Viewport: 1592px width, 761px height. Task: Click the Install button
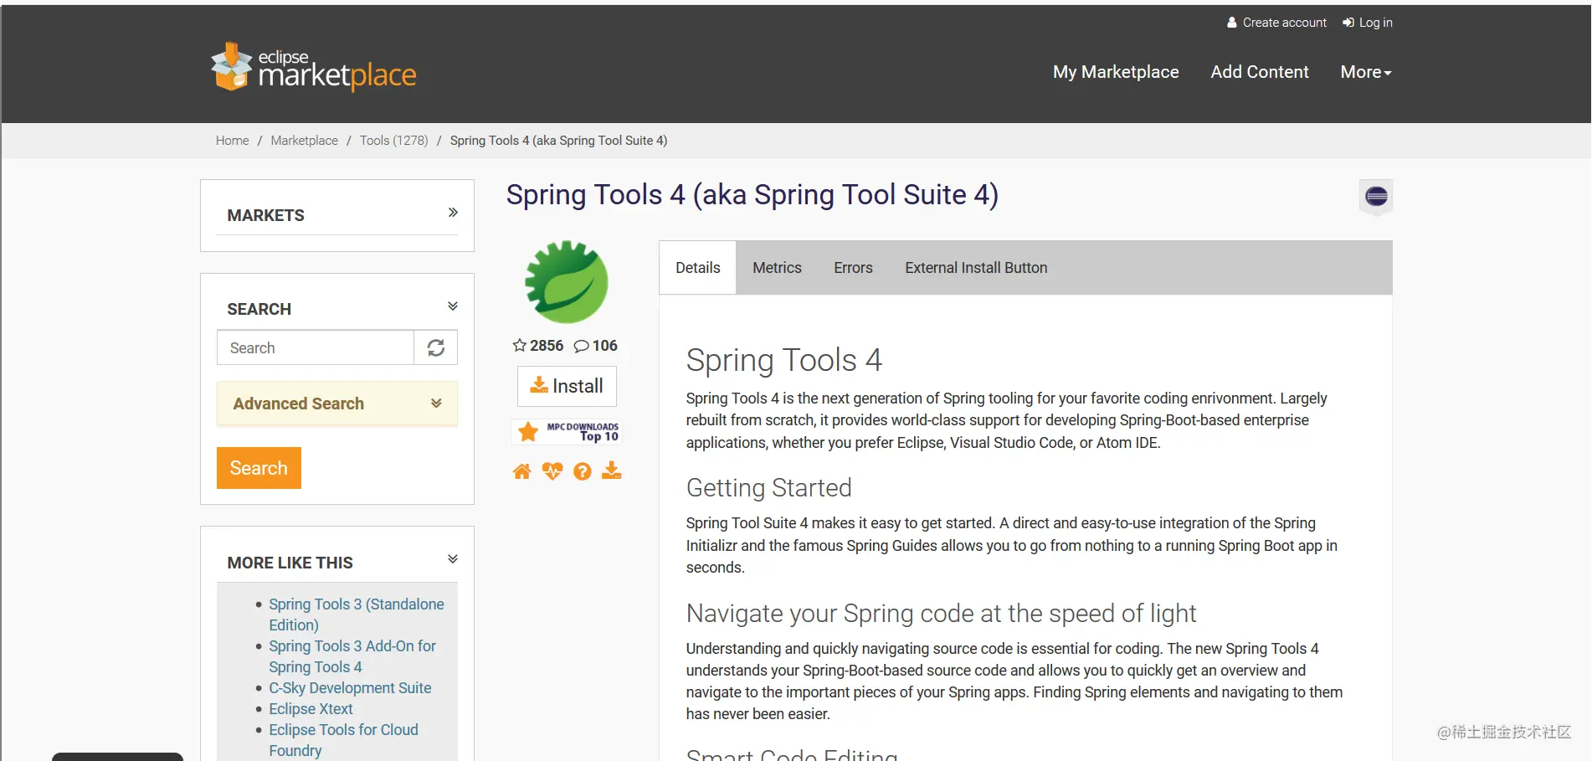point(567,386)
